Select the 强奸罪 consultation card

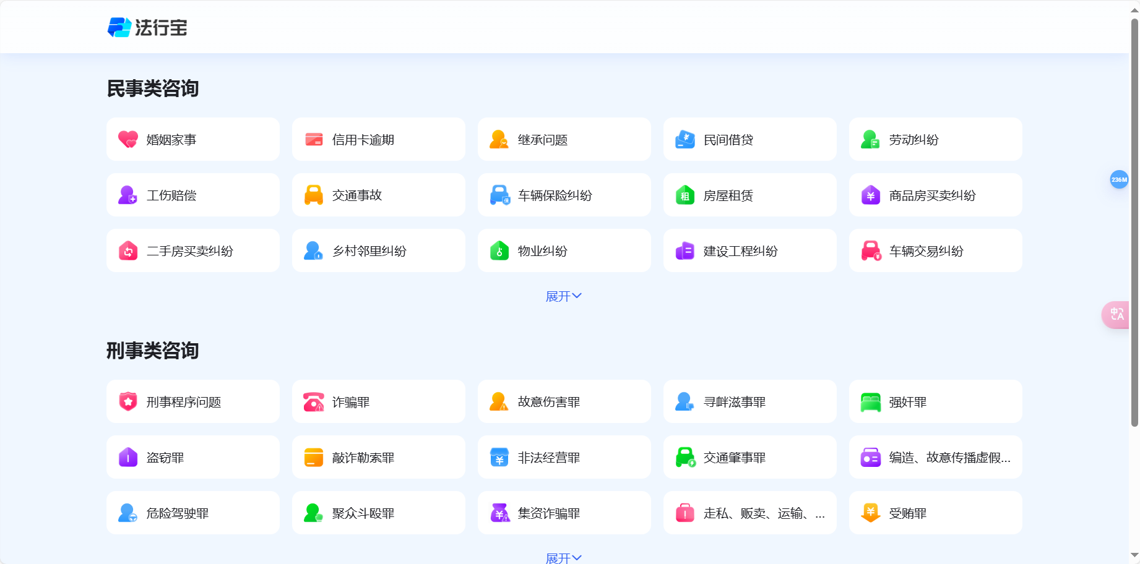coord(935,401)
